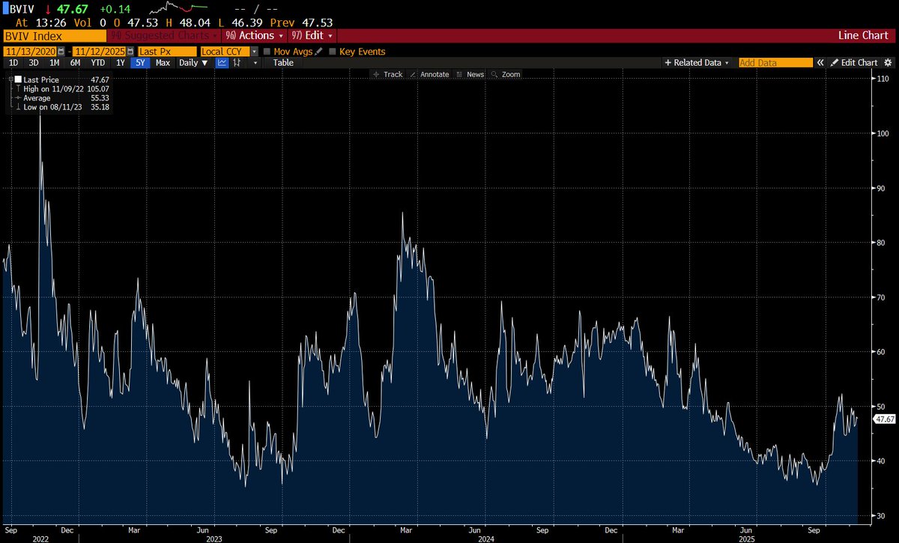899x543 pixels.
Task: Click the bar chart style icon beside it
Action: coord(237,63)
